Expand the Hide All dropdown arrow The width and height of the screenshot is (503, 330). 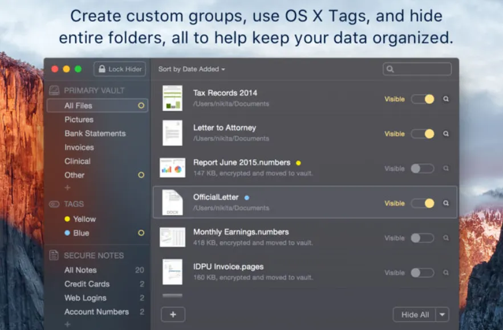(442, 315)
